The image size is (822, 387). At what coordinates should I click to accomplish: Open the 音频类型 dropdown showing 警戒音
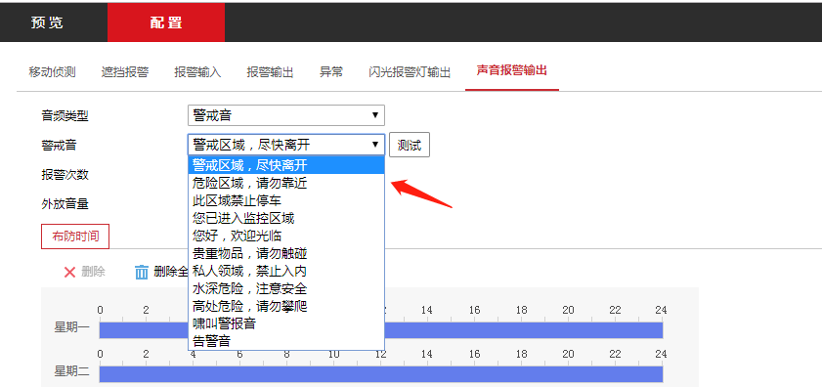(286, 115)
